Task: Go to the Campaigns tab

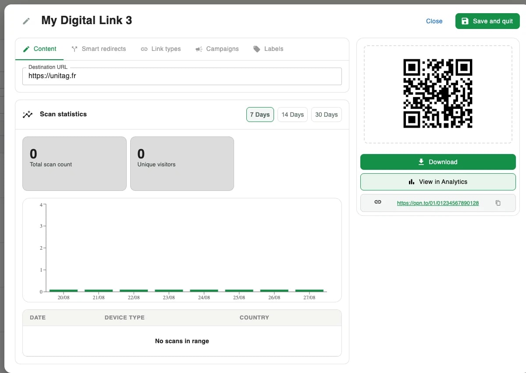Action: (x=217, y=49)
